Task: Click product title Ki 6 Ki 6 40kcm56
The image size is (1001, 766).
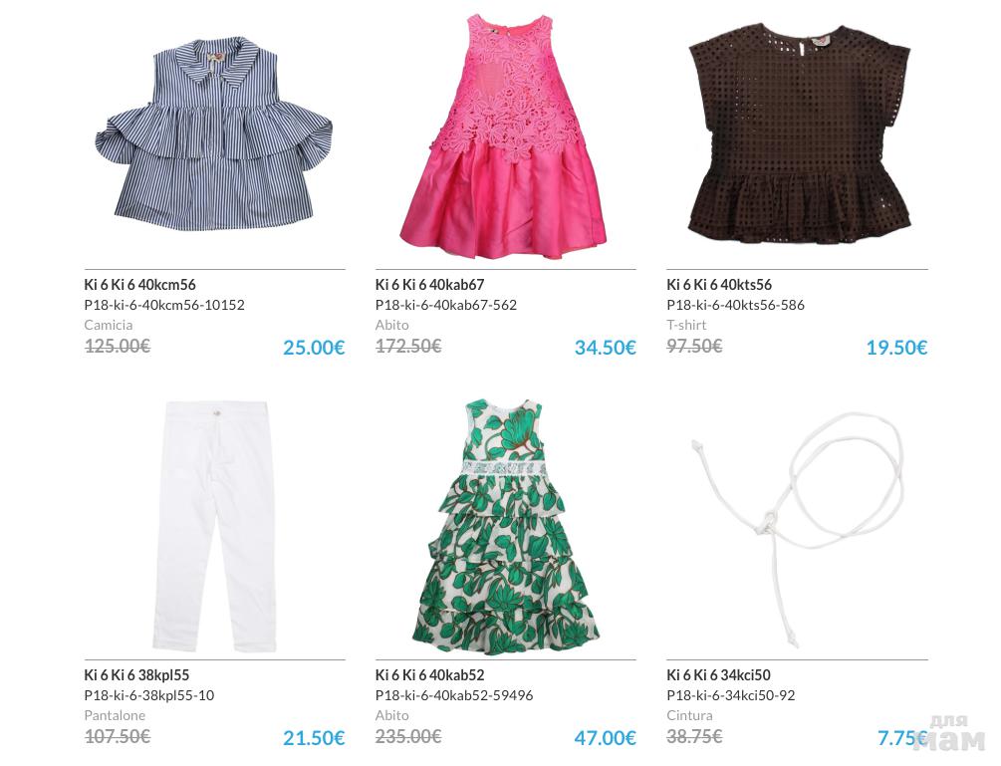Action: [x=139, y=285]
